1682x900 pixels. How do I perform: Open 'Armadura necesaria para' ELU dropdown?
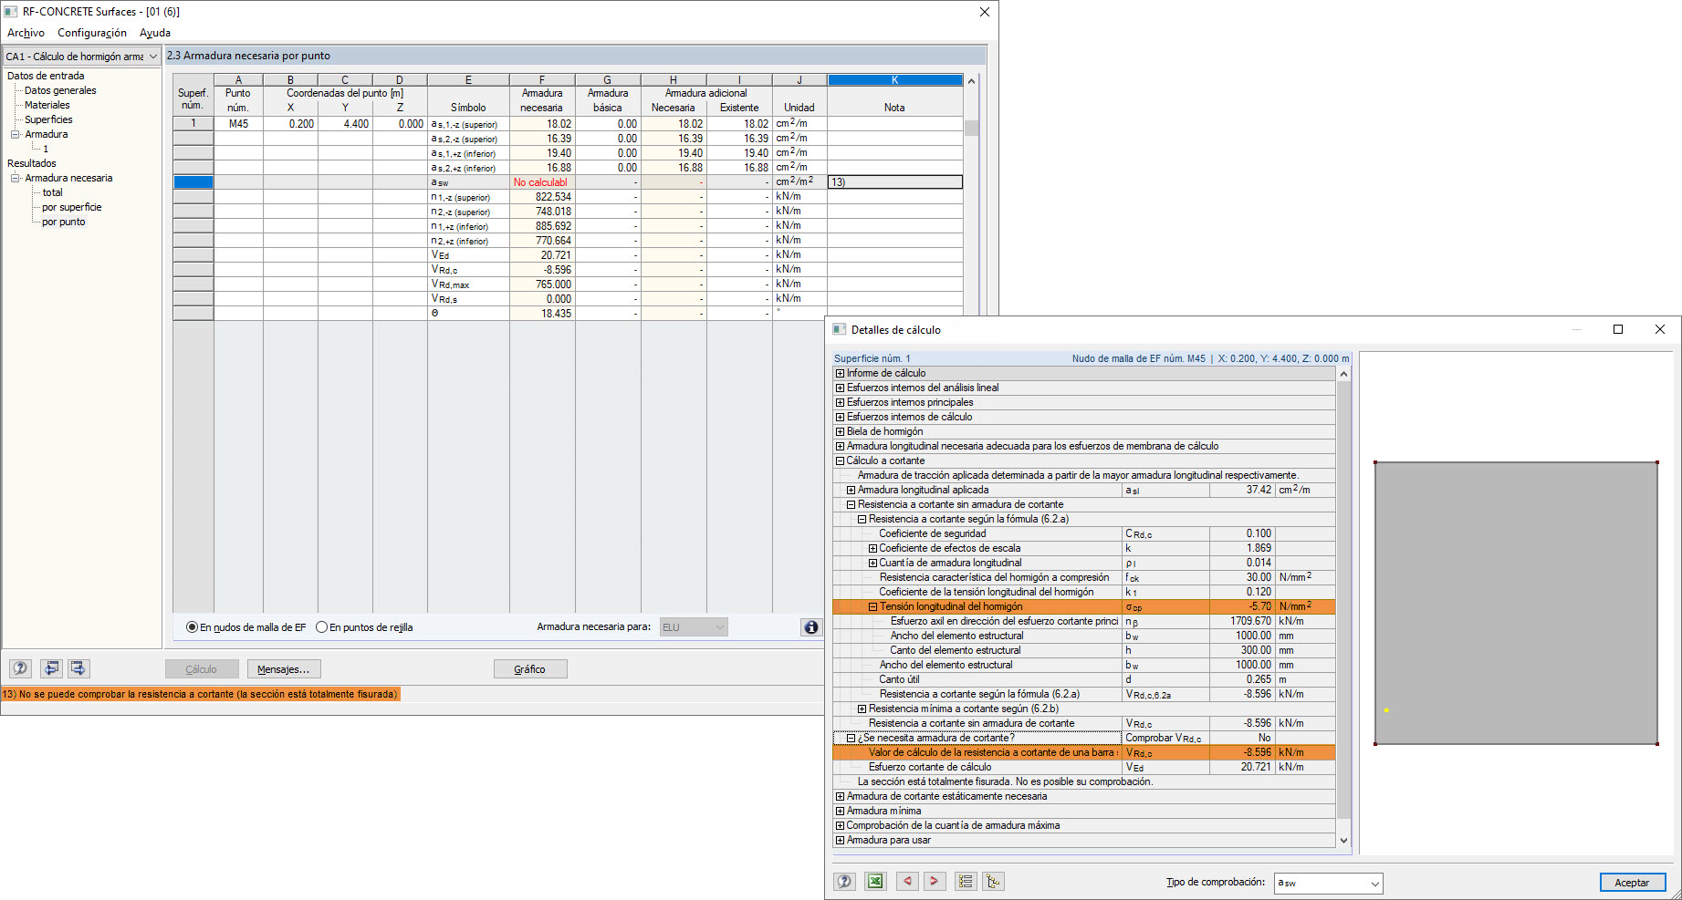tap(694, 627)
